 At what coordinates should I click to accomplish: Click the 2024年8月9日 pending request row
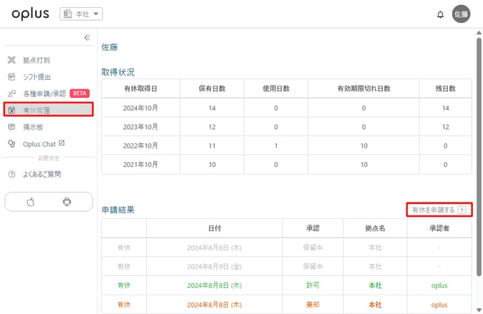pos(288,266)
